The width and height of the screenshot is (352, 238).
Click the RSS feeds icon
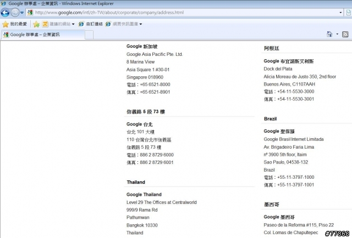coord(345,34)
